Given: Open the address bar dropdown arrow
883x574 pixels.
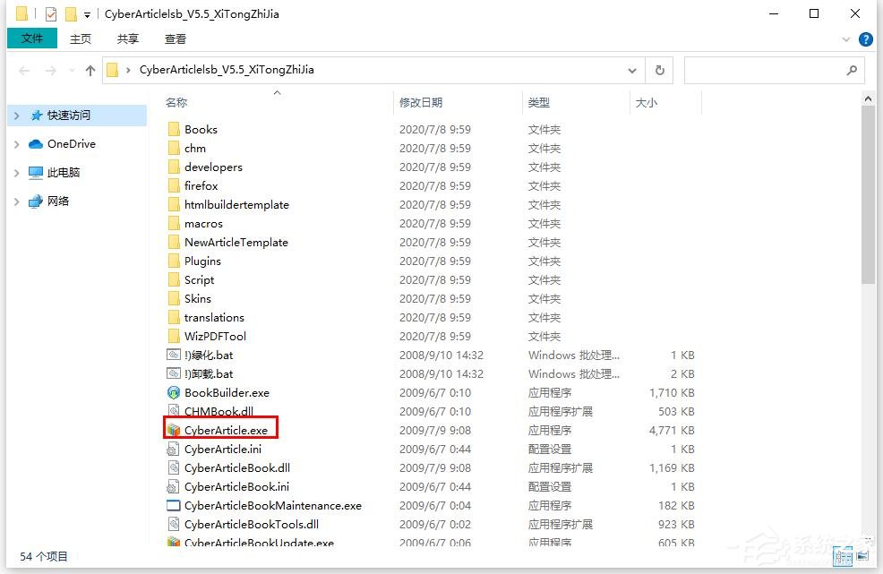Looking at the screenshot, I should pos(632,70).
